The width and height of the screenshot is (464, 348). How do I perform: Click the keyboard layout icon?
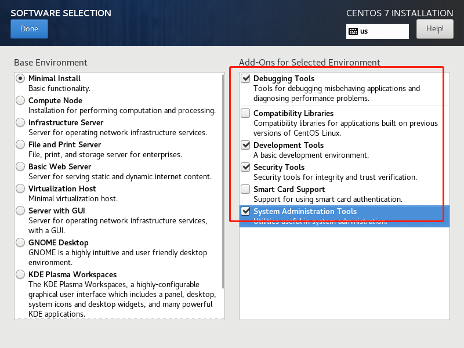coord(353,31)
